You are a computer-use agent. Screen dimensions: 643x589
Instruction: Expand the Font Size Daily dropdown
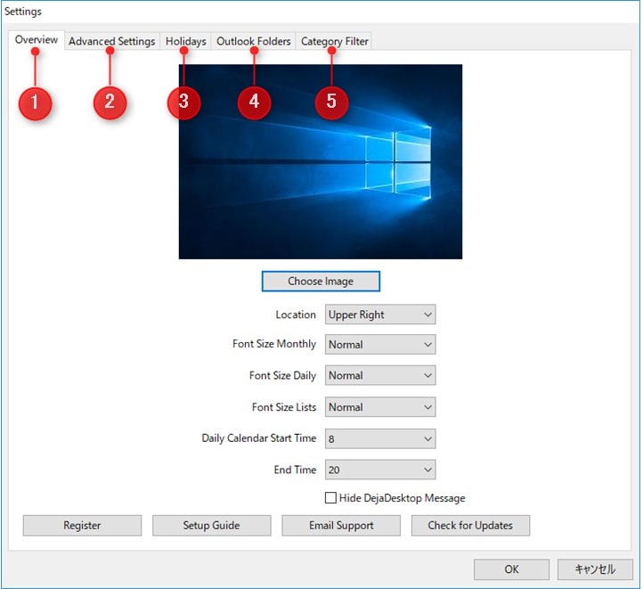[x=380, y=375]
